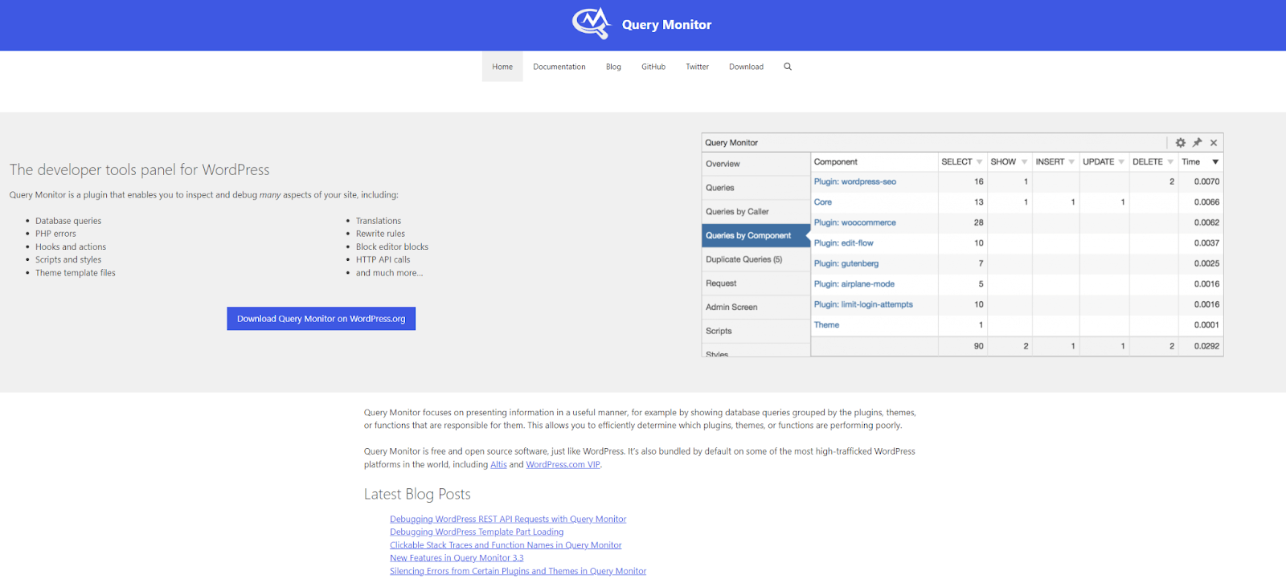The height and width of the screenshot is (583, 1286).
Task: Click the time value 0.0070
Action: click(x=1206, y=181)
